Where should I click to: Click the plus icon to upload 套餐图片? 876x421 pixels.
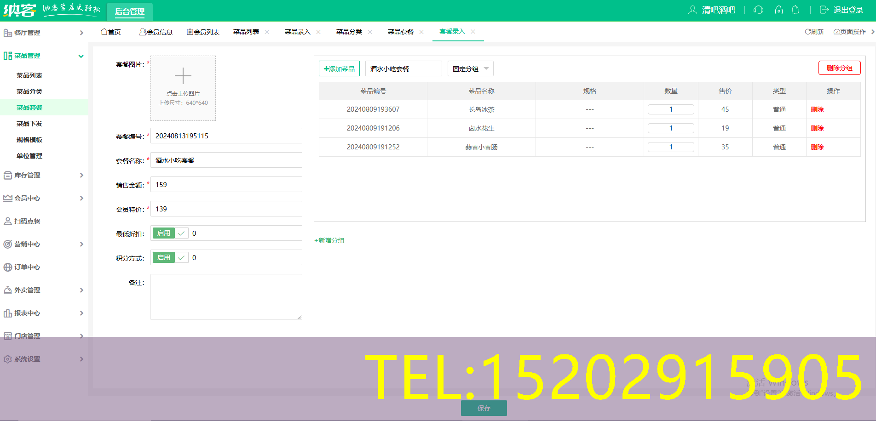tap(183, 76)
